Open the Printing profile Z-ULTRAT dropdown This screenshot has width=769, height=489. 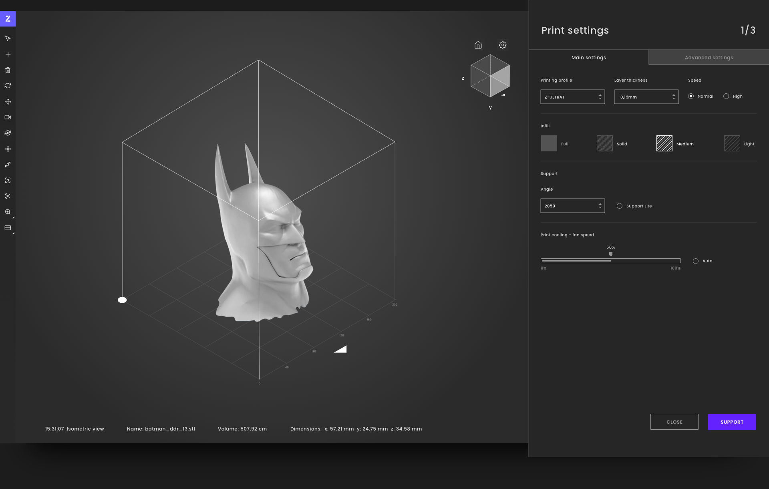click(572, 97)
